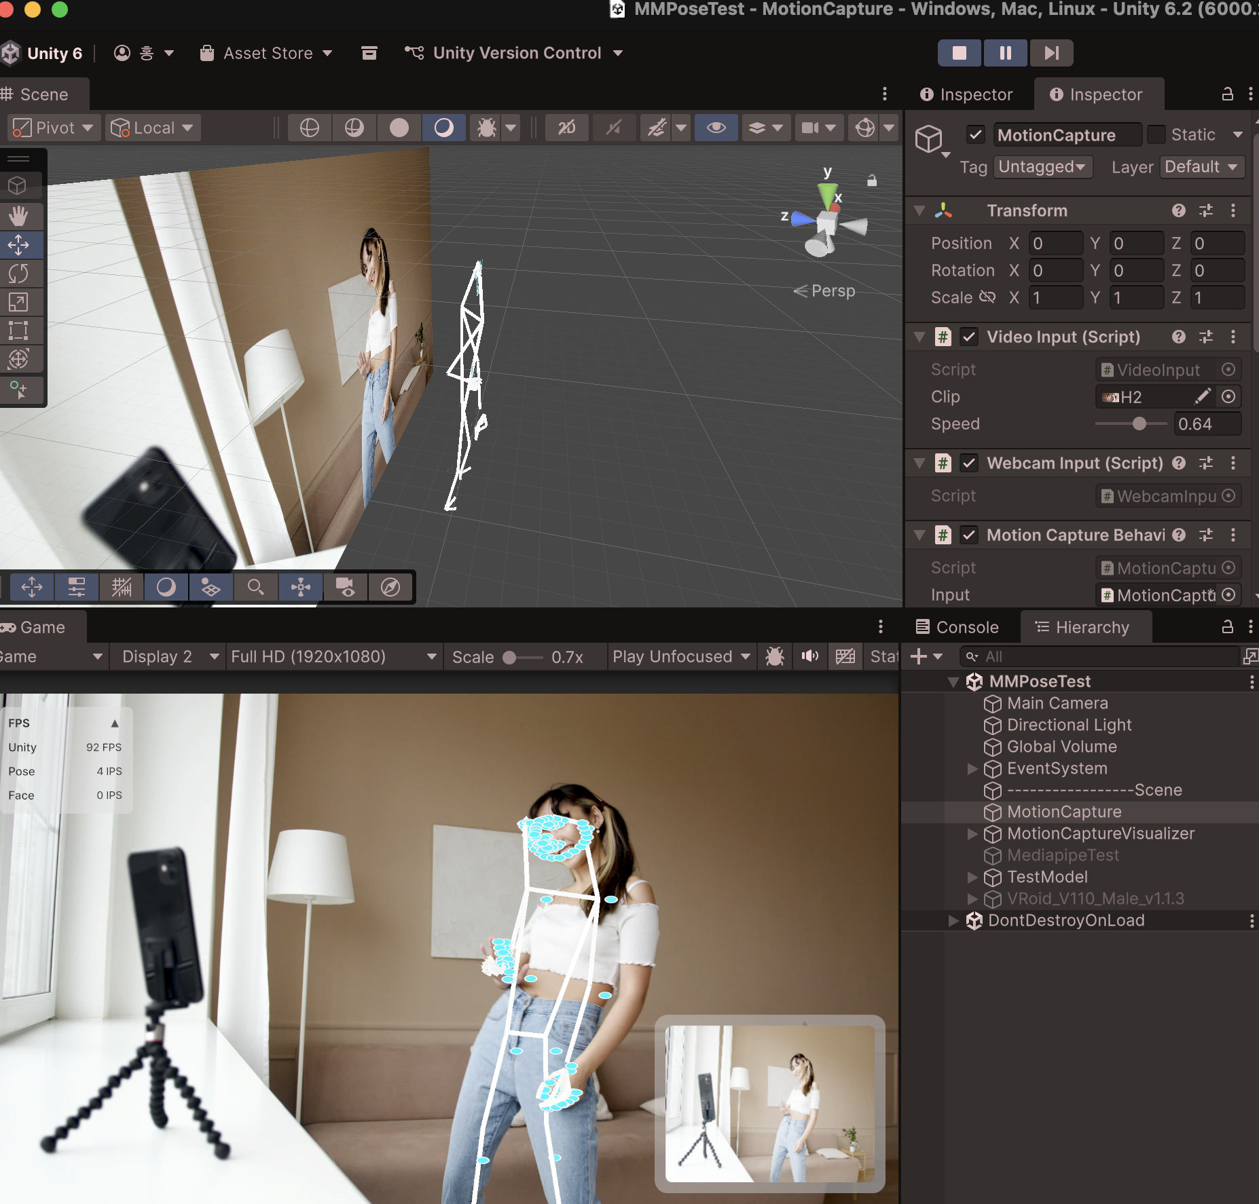Open MMPoseTest scene options menu

tap(1252, 682)
